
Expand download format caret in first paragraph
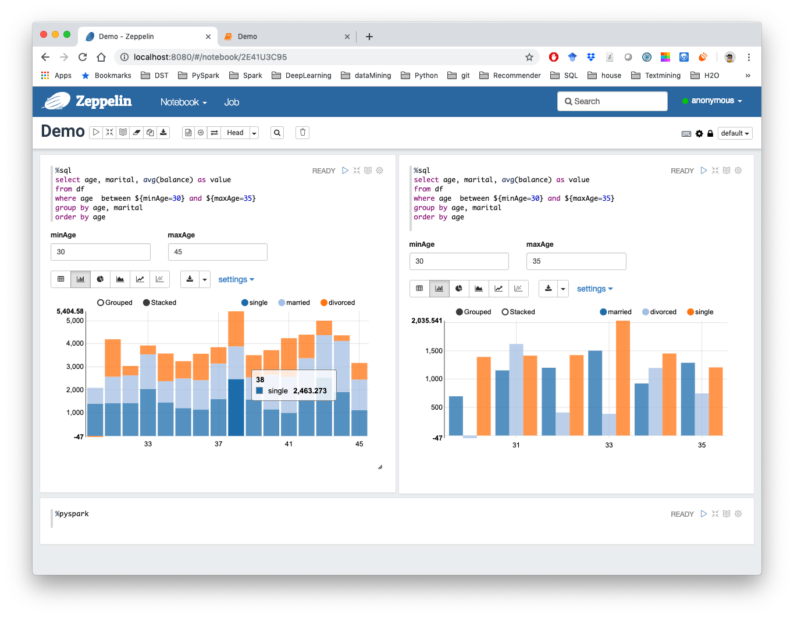205,279
